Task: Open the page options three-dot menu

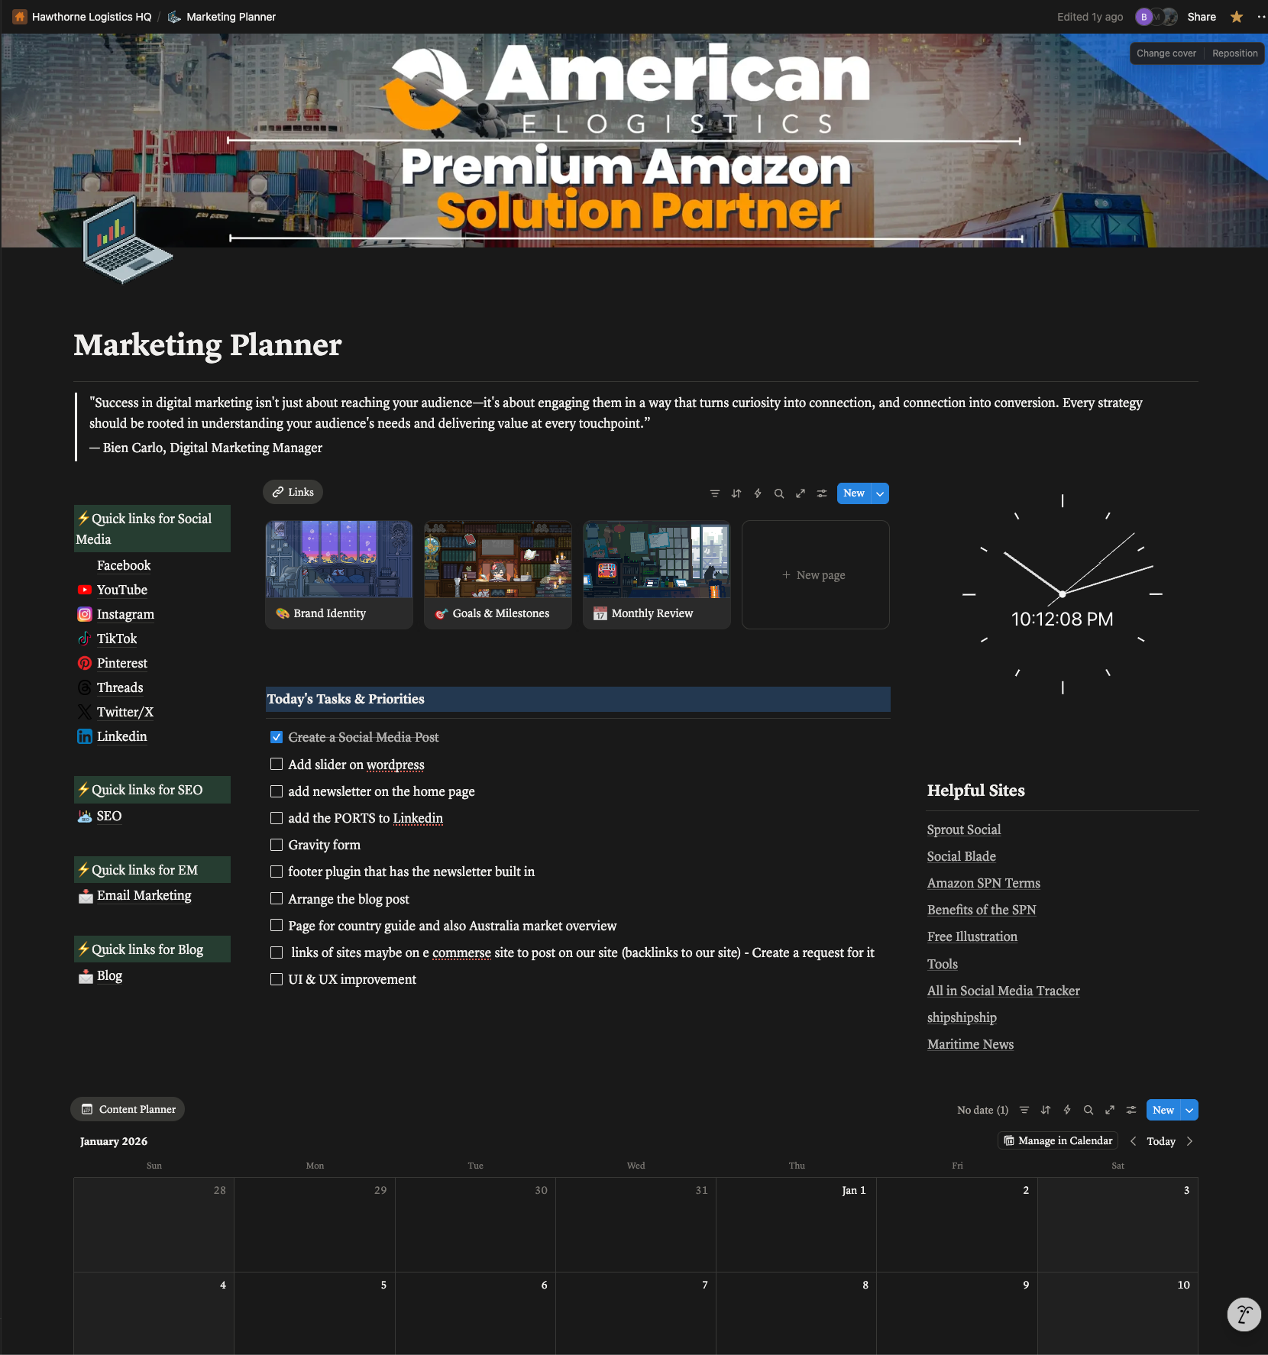Action: click(1260, 17)
